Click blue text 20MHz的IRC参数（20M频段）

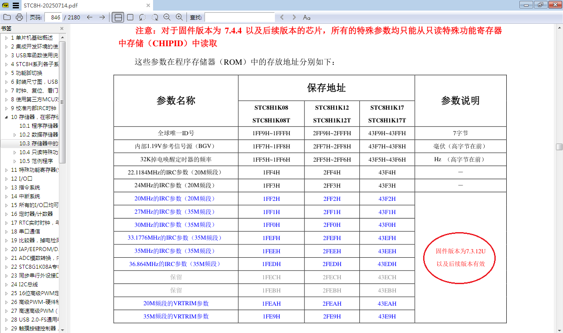175,199
